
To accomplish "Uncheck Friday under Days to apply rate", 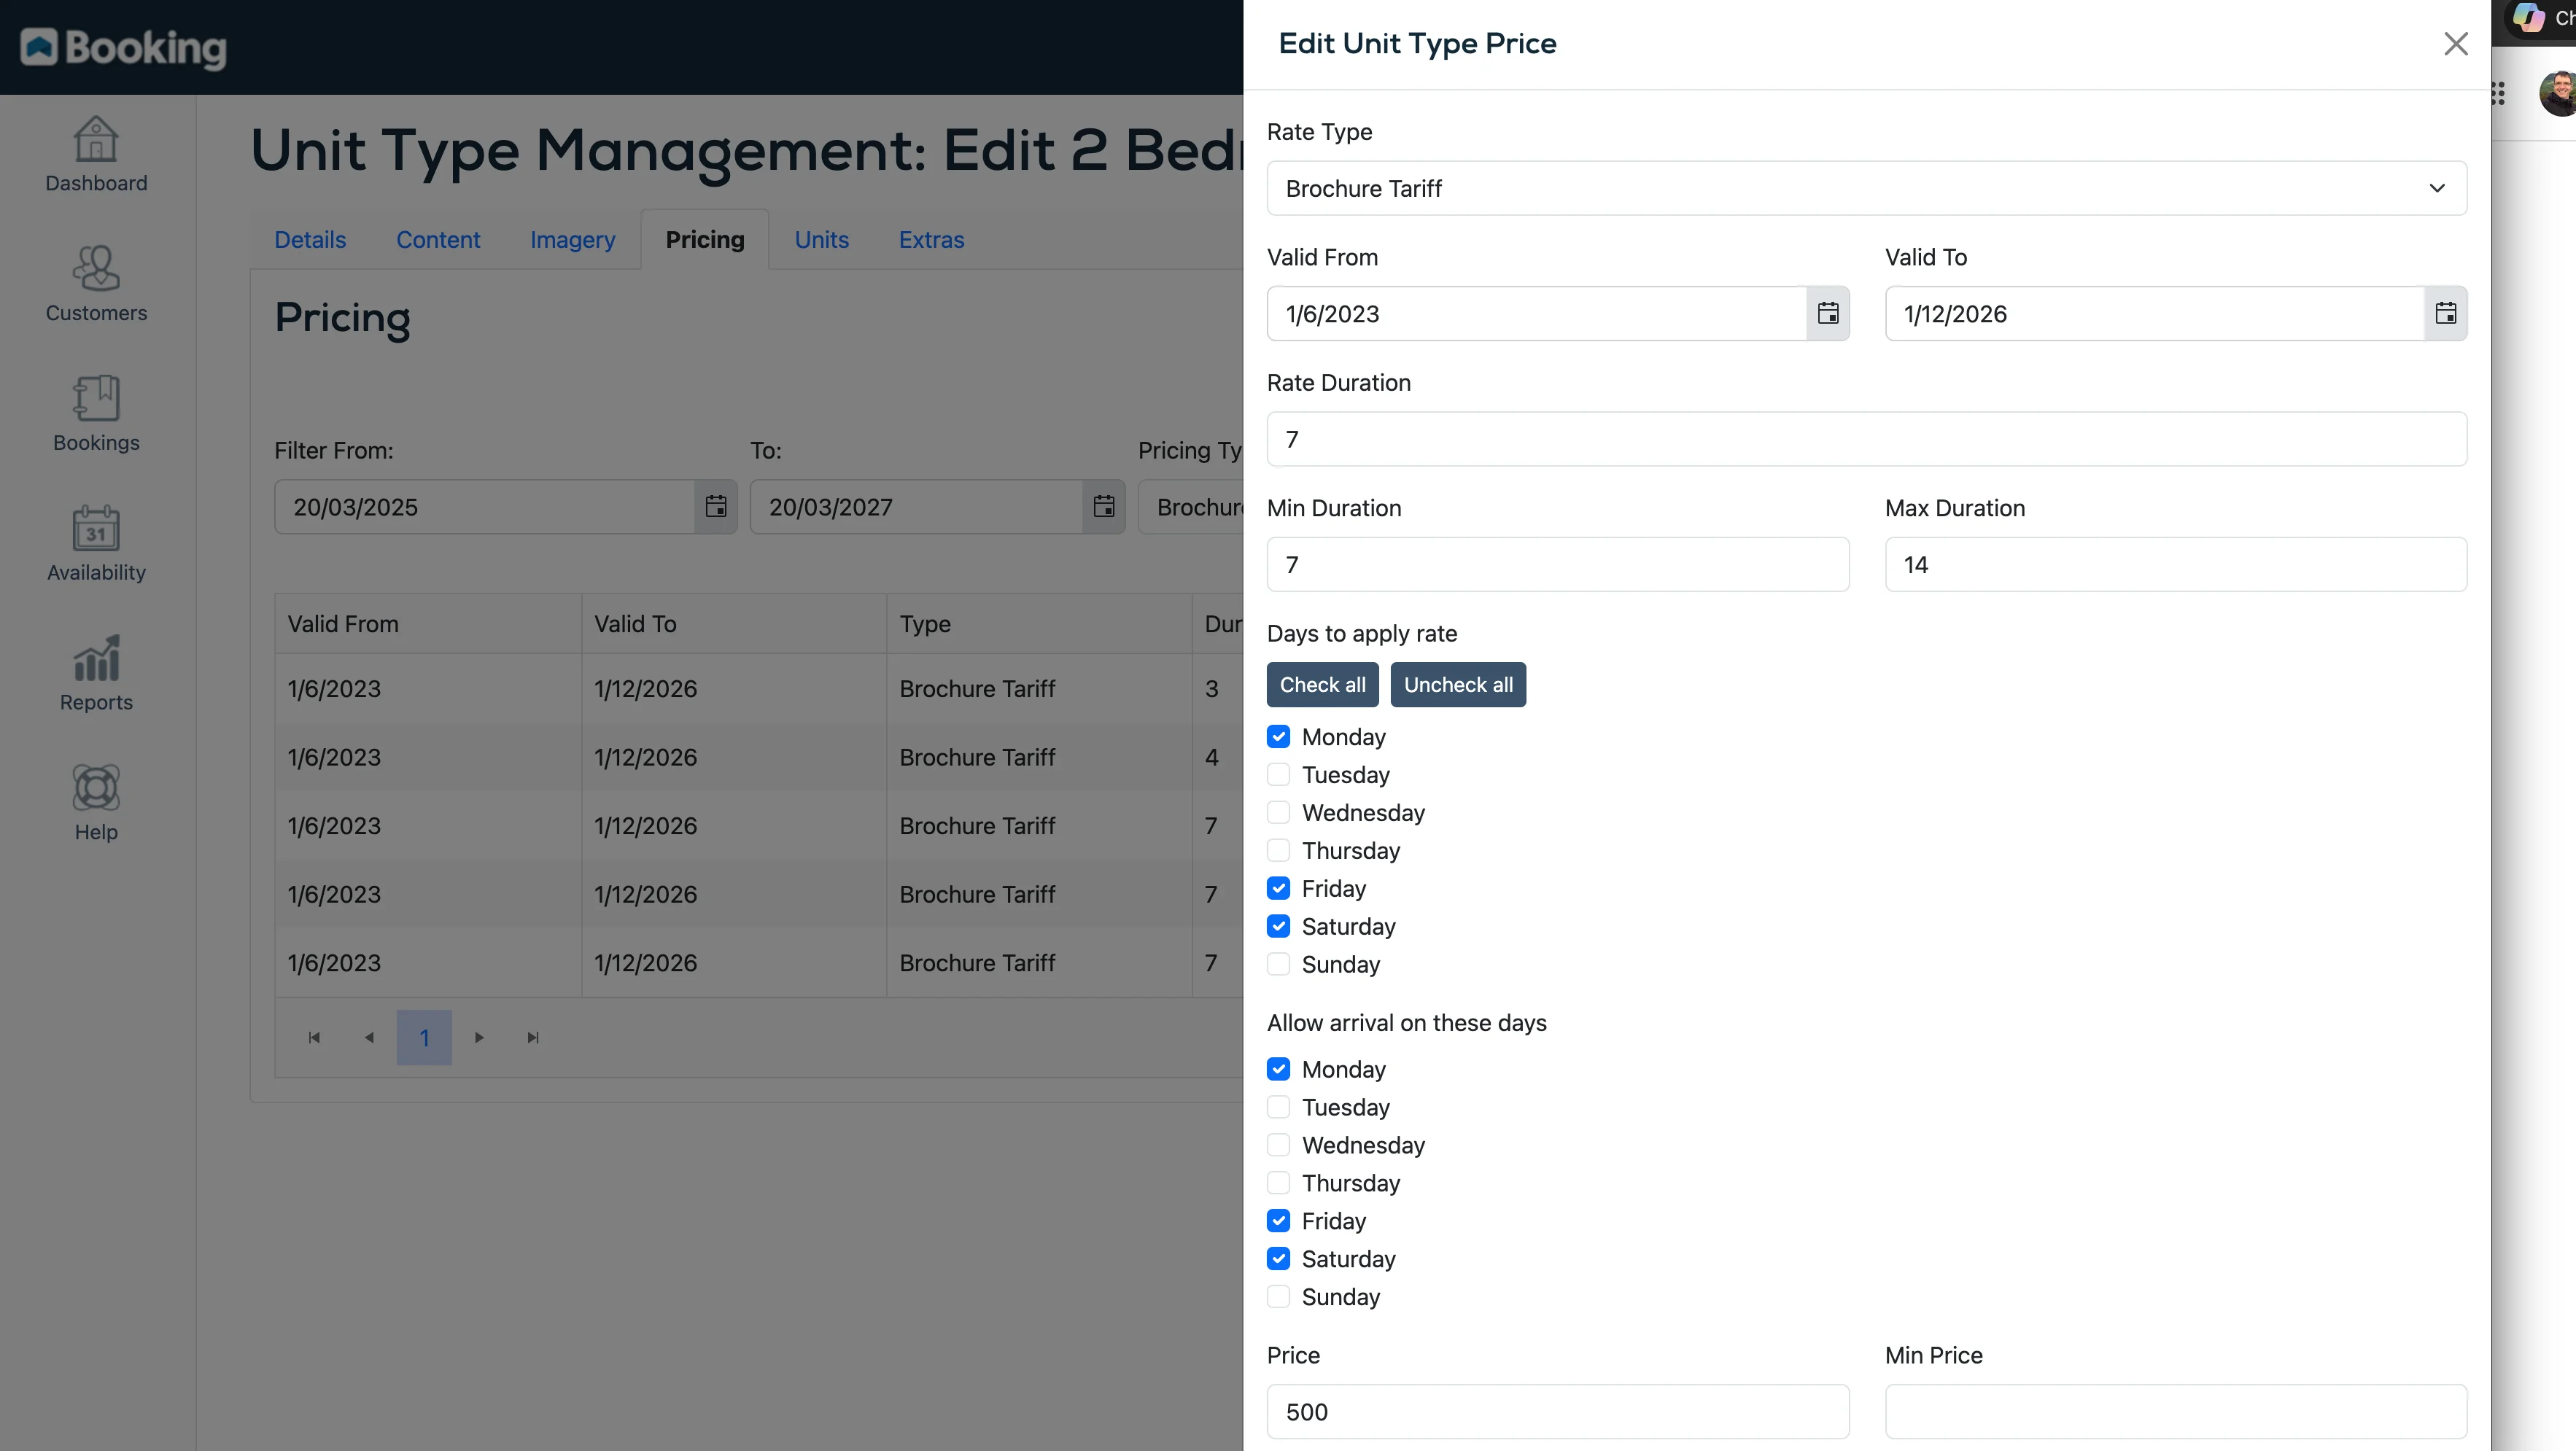I will pyautogui.click(x=1278, y=888).
